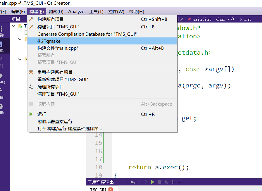
Task: Close the TMS_GUI output tab
Action: coord(110,189)
